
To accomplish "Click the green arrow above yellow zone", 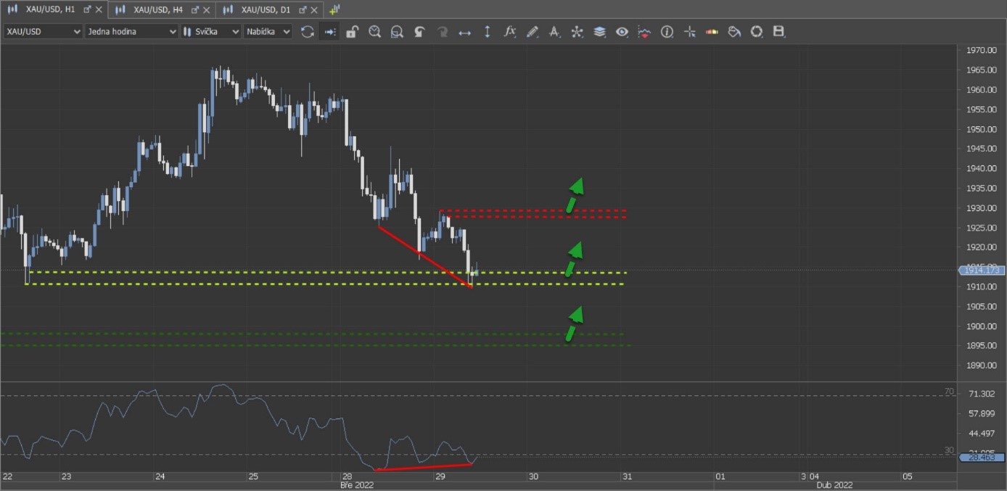I will pos(575,259).
